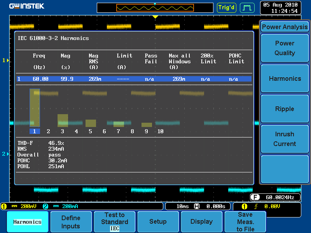Open the Setup bottom menu
311x233 pixels.
pyautogui.click(x=158, y=222)
